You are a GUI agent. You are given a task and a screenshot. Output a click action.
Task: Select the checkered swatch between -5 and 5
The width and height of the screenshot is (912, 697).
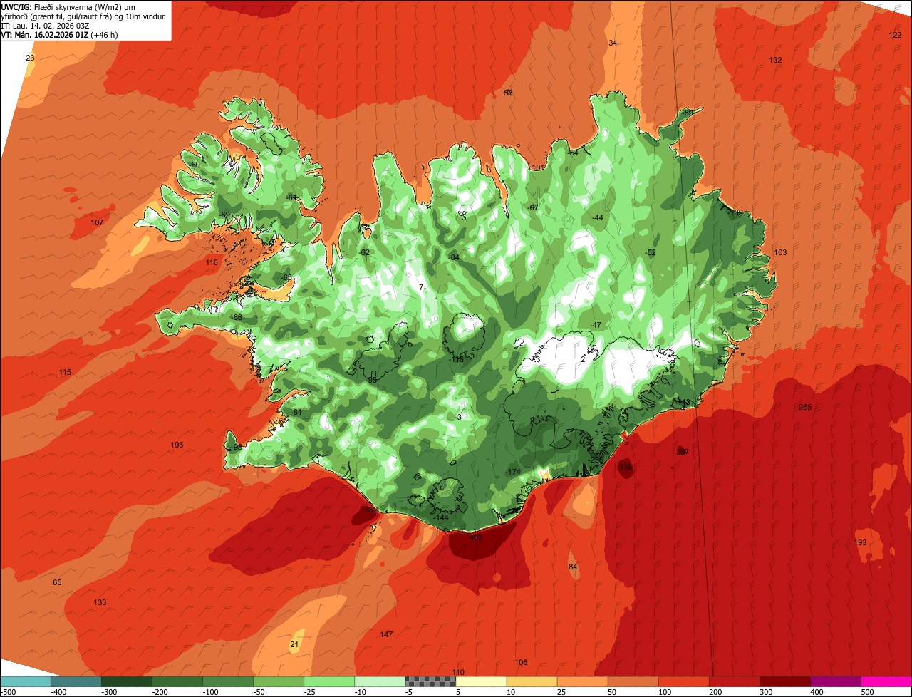(x=430, y=681)
